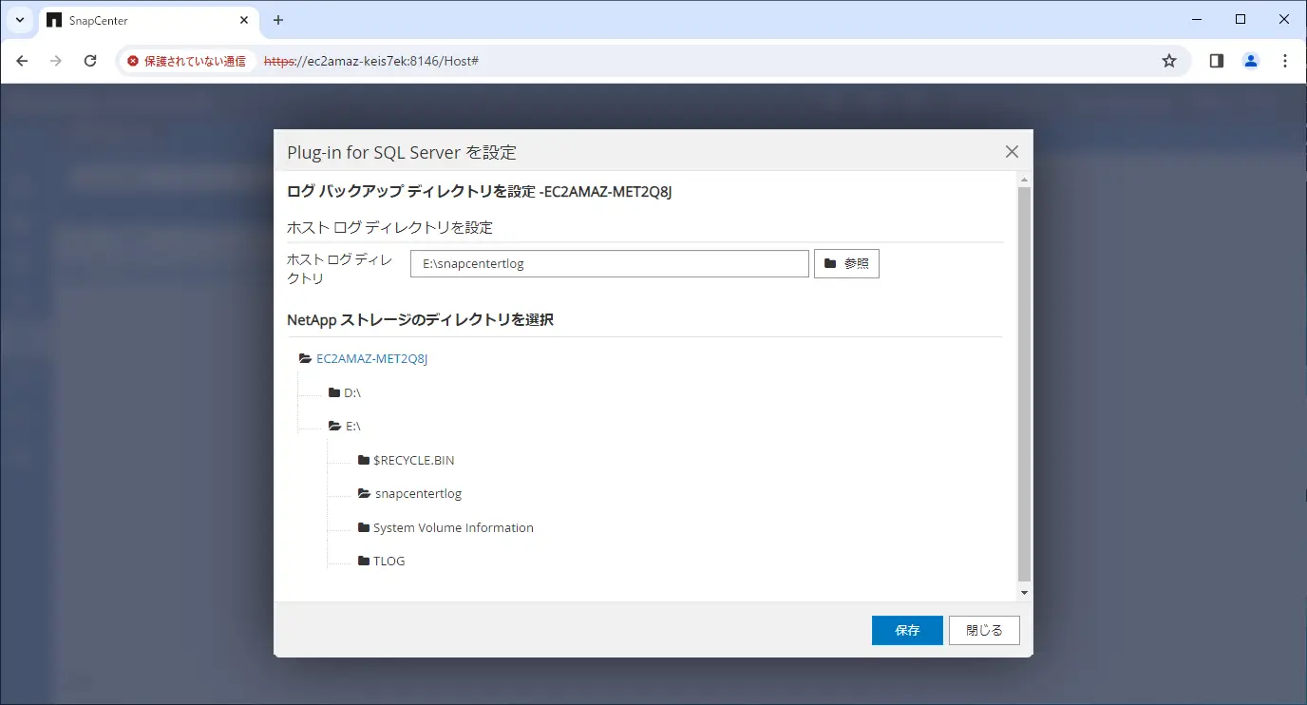
Task: Open a new browser tab
Action: pos(278,20)
